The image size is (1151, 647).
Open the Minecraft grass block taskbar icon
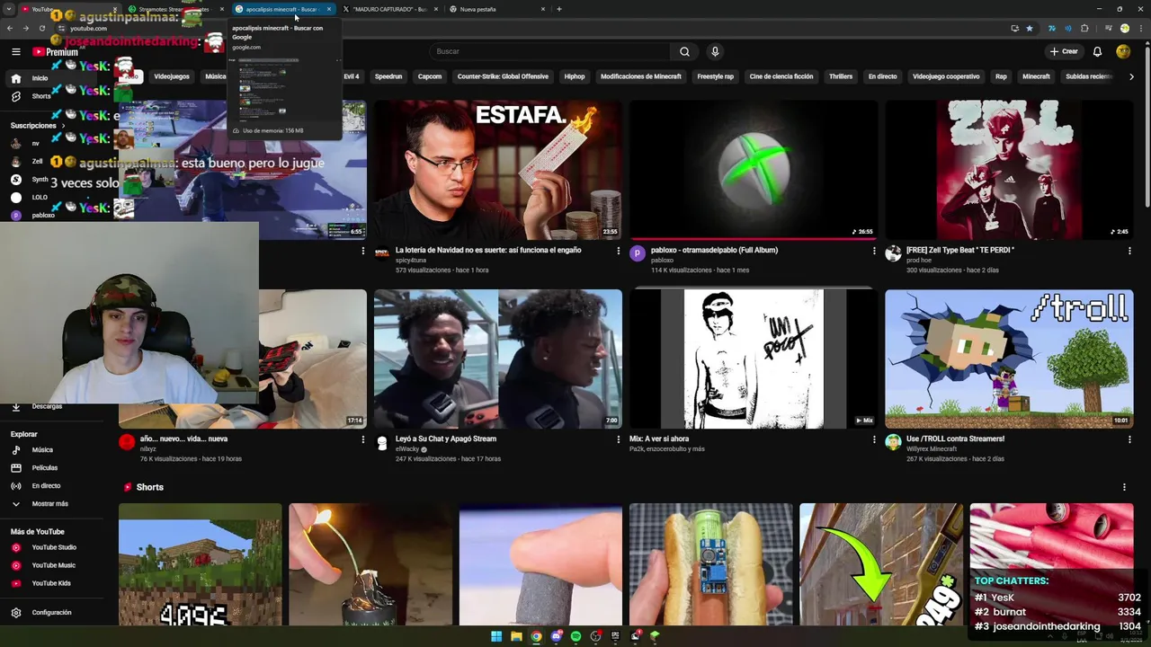coord(655,636)
